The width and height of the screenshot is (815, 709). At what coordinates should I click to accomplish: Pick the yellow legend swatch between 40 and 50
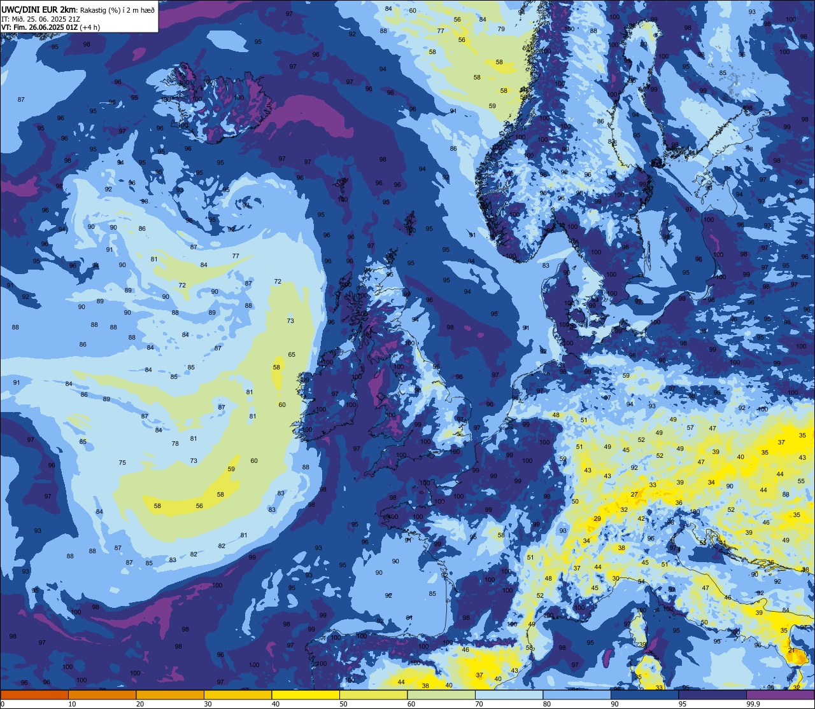pos(306,694)
